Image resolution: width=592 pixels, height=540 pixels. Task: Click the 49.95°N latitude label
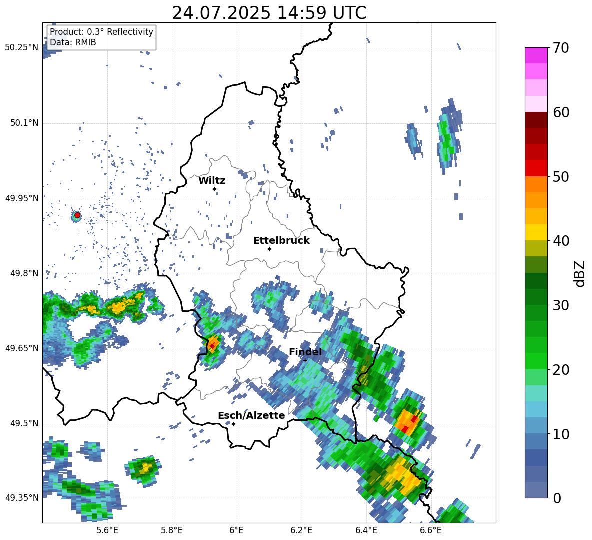[22, 198]
